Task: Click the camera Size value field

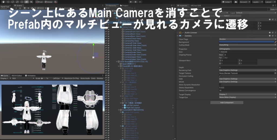Action: point(248,52)
